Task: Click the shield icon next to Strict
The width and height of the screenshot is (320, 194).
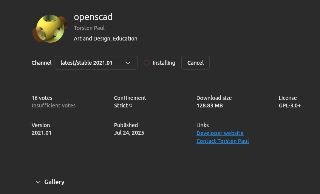Action: tap(131, 106)
